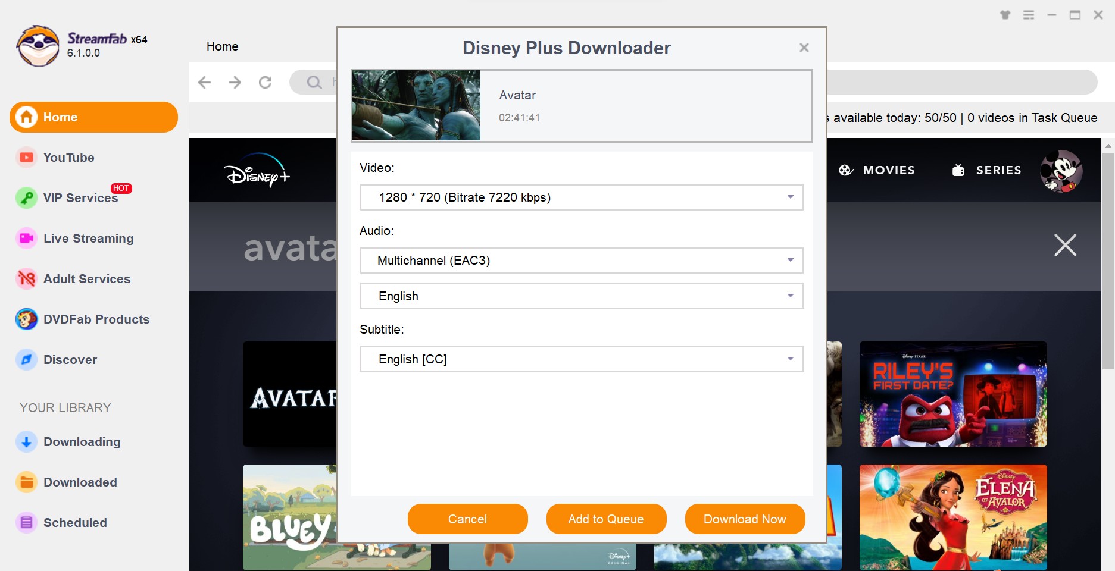
Task: Click the Avatar video thumbnail in the dialog
Action: click(416, 105)
